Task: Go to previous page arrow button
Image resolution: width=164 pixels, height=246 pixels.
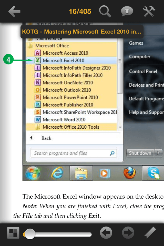Action: pos(106,233)
